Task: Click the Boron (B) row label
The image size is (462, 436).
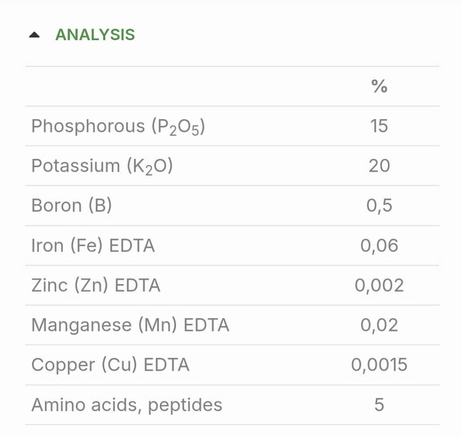Action: tap(72, 206)
